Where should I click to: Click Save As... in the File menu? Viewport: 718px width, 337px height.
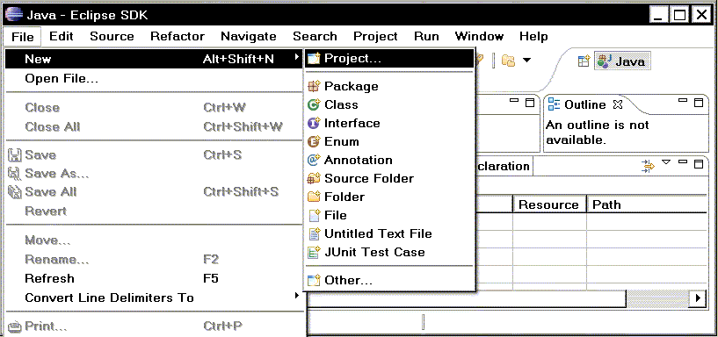point(155,173)
